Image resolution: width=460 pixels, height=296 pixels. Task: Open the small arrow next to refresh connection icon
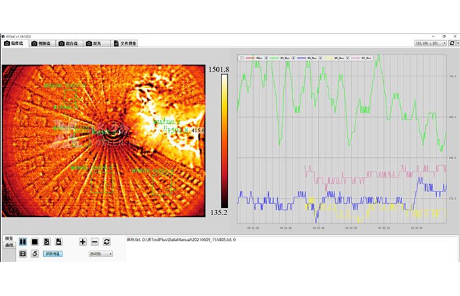tap(458, 43)
